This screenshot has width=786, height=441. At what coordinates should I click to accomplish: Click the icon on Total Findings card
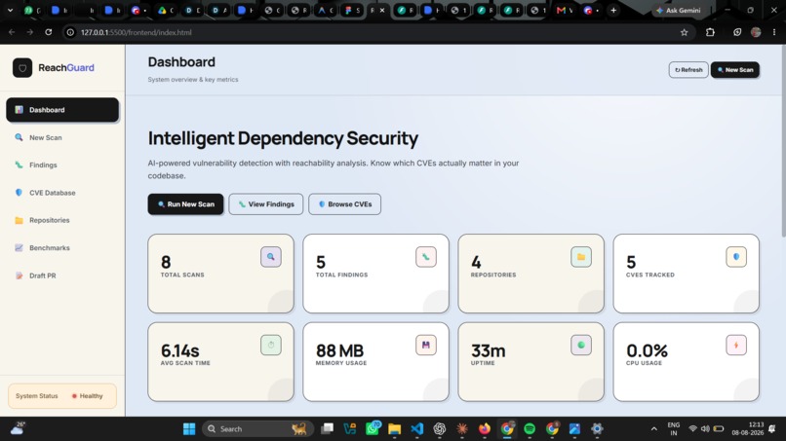tap(425, 257)
